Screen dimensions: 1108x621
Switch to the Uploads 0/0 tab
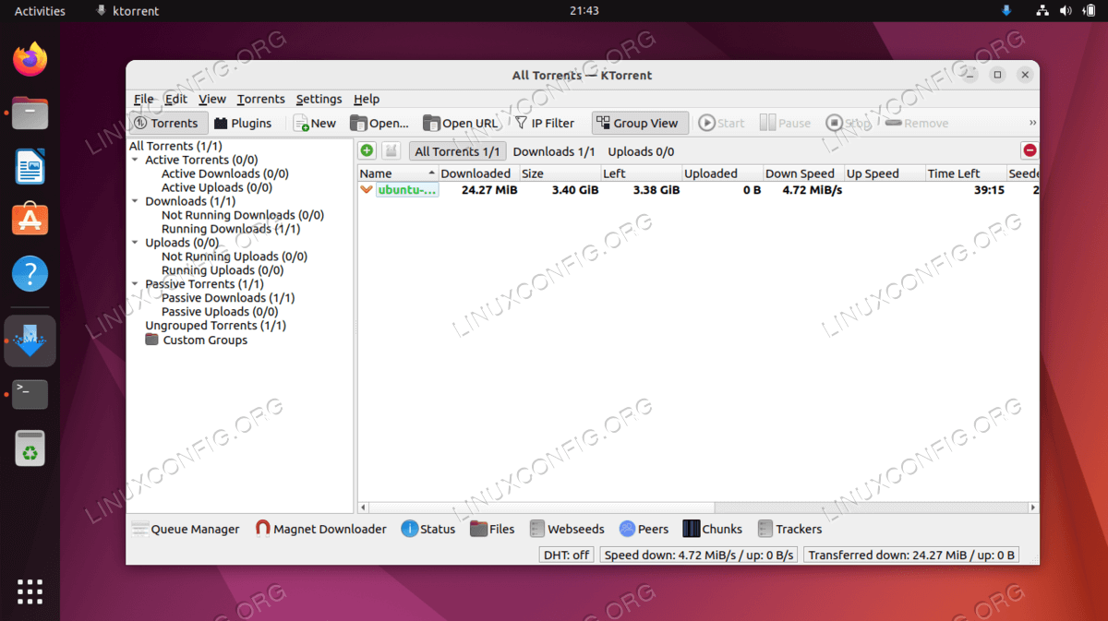[641, 151]
